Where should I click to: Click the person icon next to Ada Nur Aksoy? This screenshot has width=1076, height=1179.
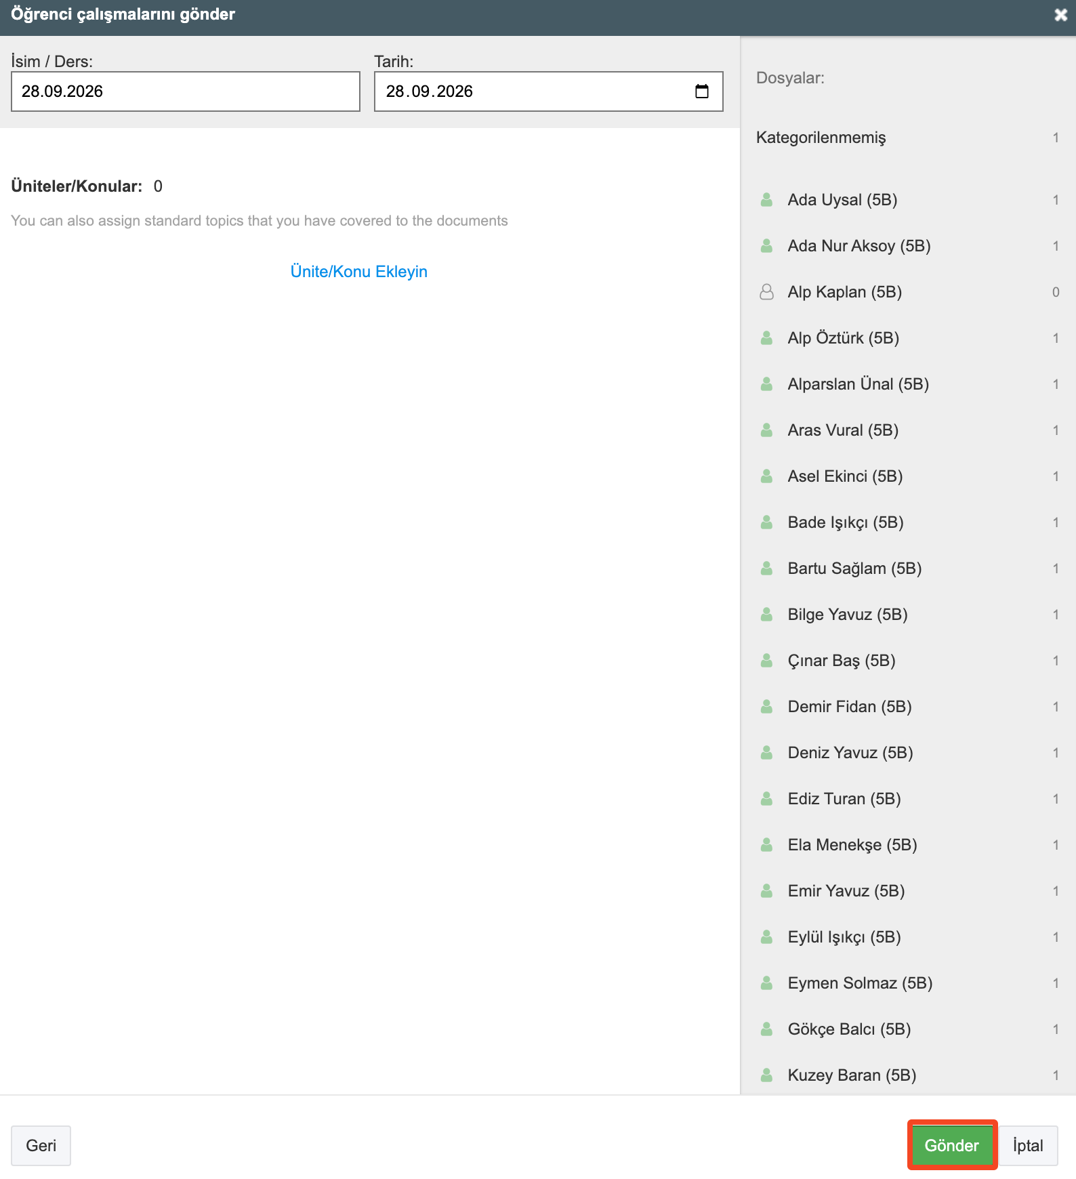tap(767, 246)
